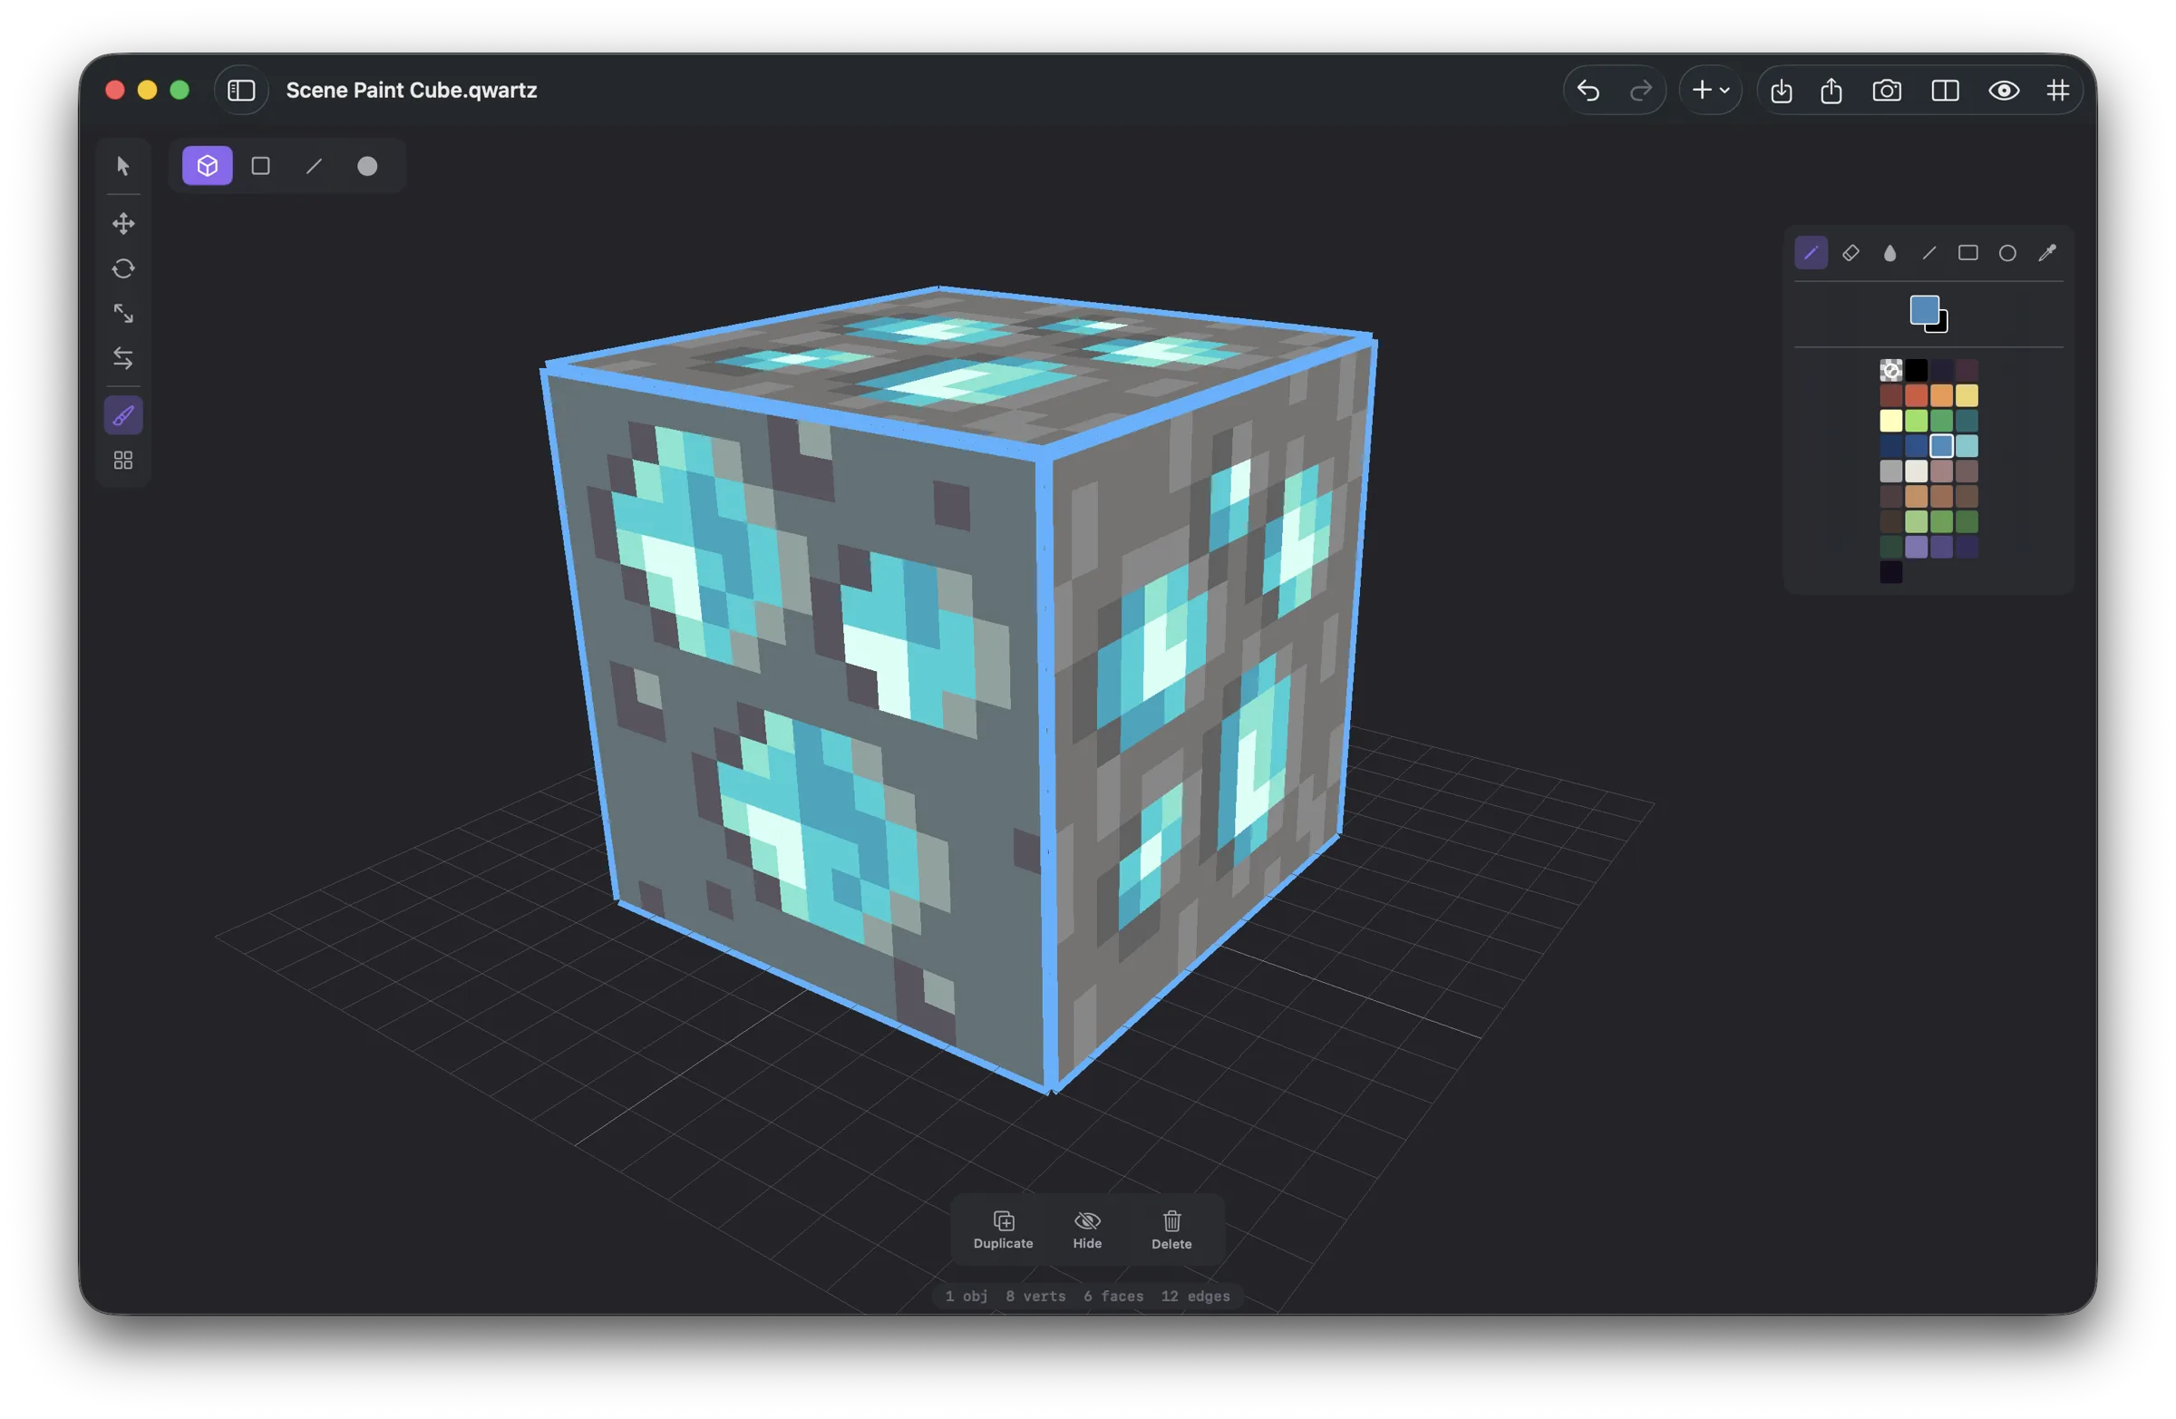Switch to vertex selection mode dot icon
Viewport: 2176px width, 1419px height.
click(367, 167)
